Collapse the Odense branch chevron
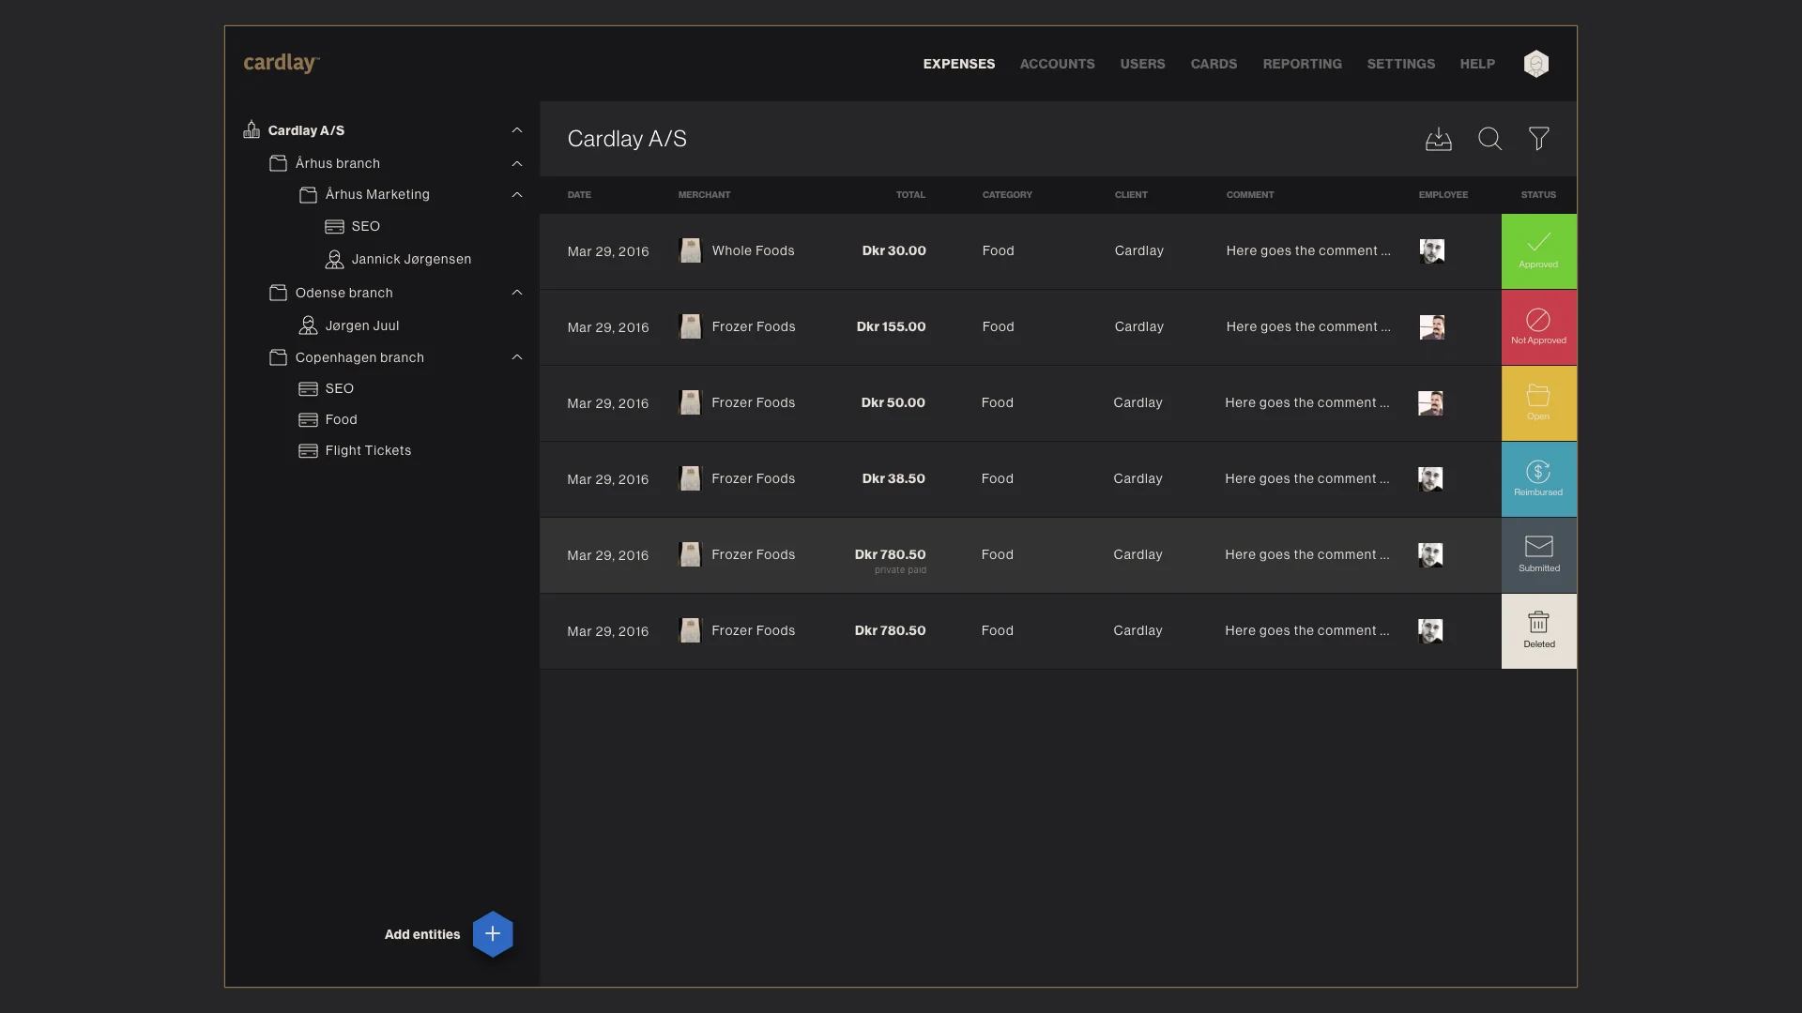1802x1013 pixels. (516, 293)
